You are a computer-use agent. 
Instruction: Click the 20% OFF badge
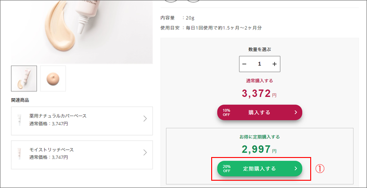click(x=227, y=168)
